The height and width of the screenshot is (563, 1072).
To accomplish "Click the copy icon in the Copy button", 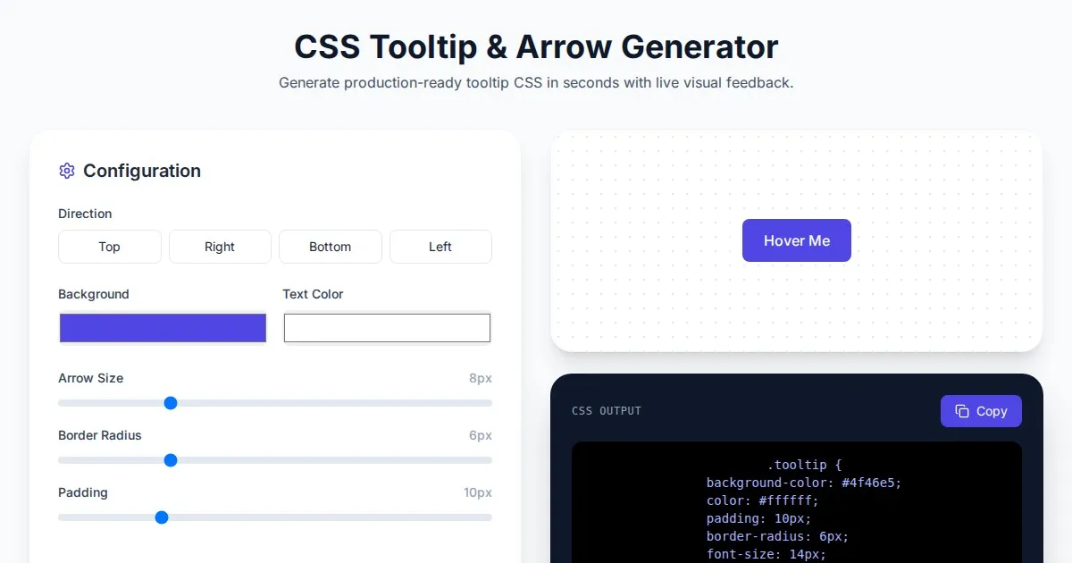I will (x=962, y=411).
